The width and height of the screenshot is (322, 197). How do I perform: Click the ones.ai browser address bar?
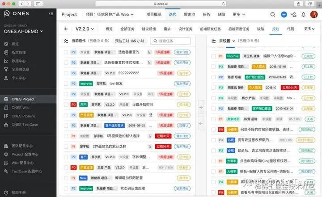click(161, 4)
